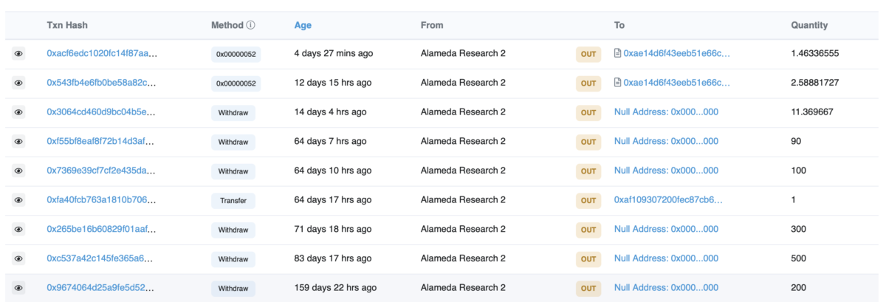Click the eye icon for 0xfa40fcb763a1810b706 row
Image resolution: width=886 pixels, height=302 pixels.
(18, 200)
